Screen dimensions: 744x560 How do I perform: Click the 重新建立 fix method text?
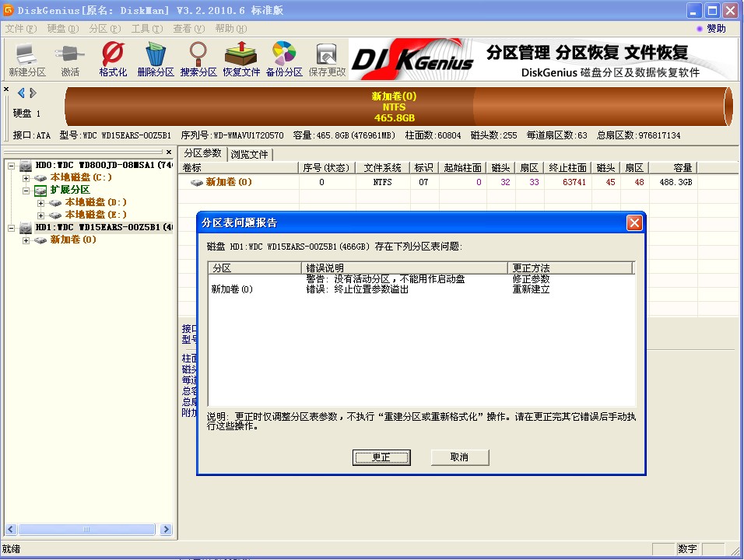(531, 289)
